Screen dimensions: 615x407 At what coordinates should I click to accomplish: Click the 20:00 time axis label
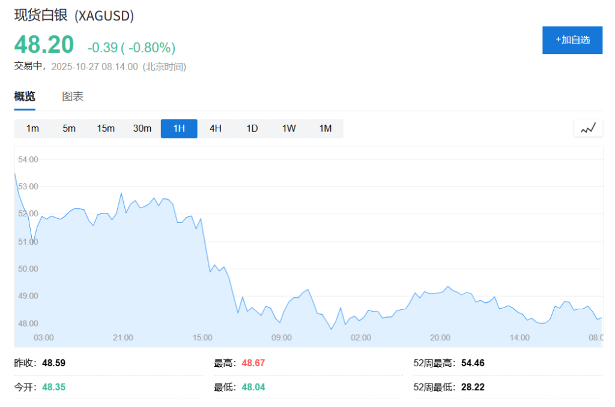tap(440, 337)
